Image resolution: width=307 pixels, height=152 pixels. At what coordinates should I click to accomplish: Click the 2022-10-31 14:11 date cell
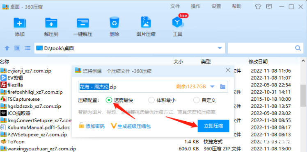[x=271, y=92]
